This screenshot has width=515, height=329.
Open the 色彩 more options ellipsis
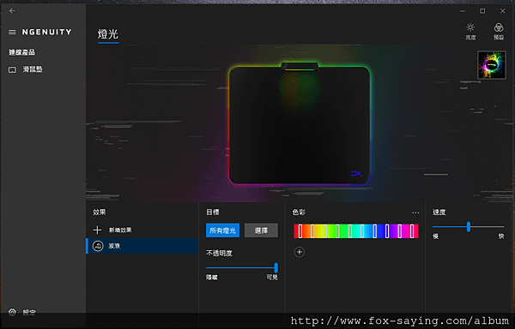tap(415, 212)
